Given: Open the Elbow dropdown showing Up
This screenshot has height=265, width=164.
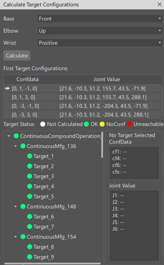Looking at the screenshot, I should pyautogui.click(x=100, y=31).
